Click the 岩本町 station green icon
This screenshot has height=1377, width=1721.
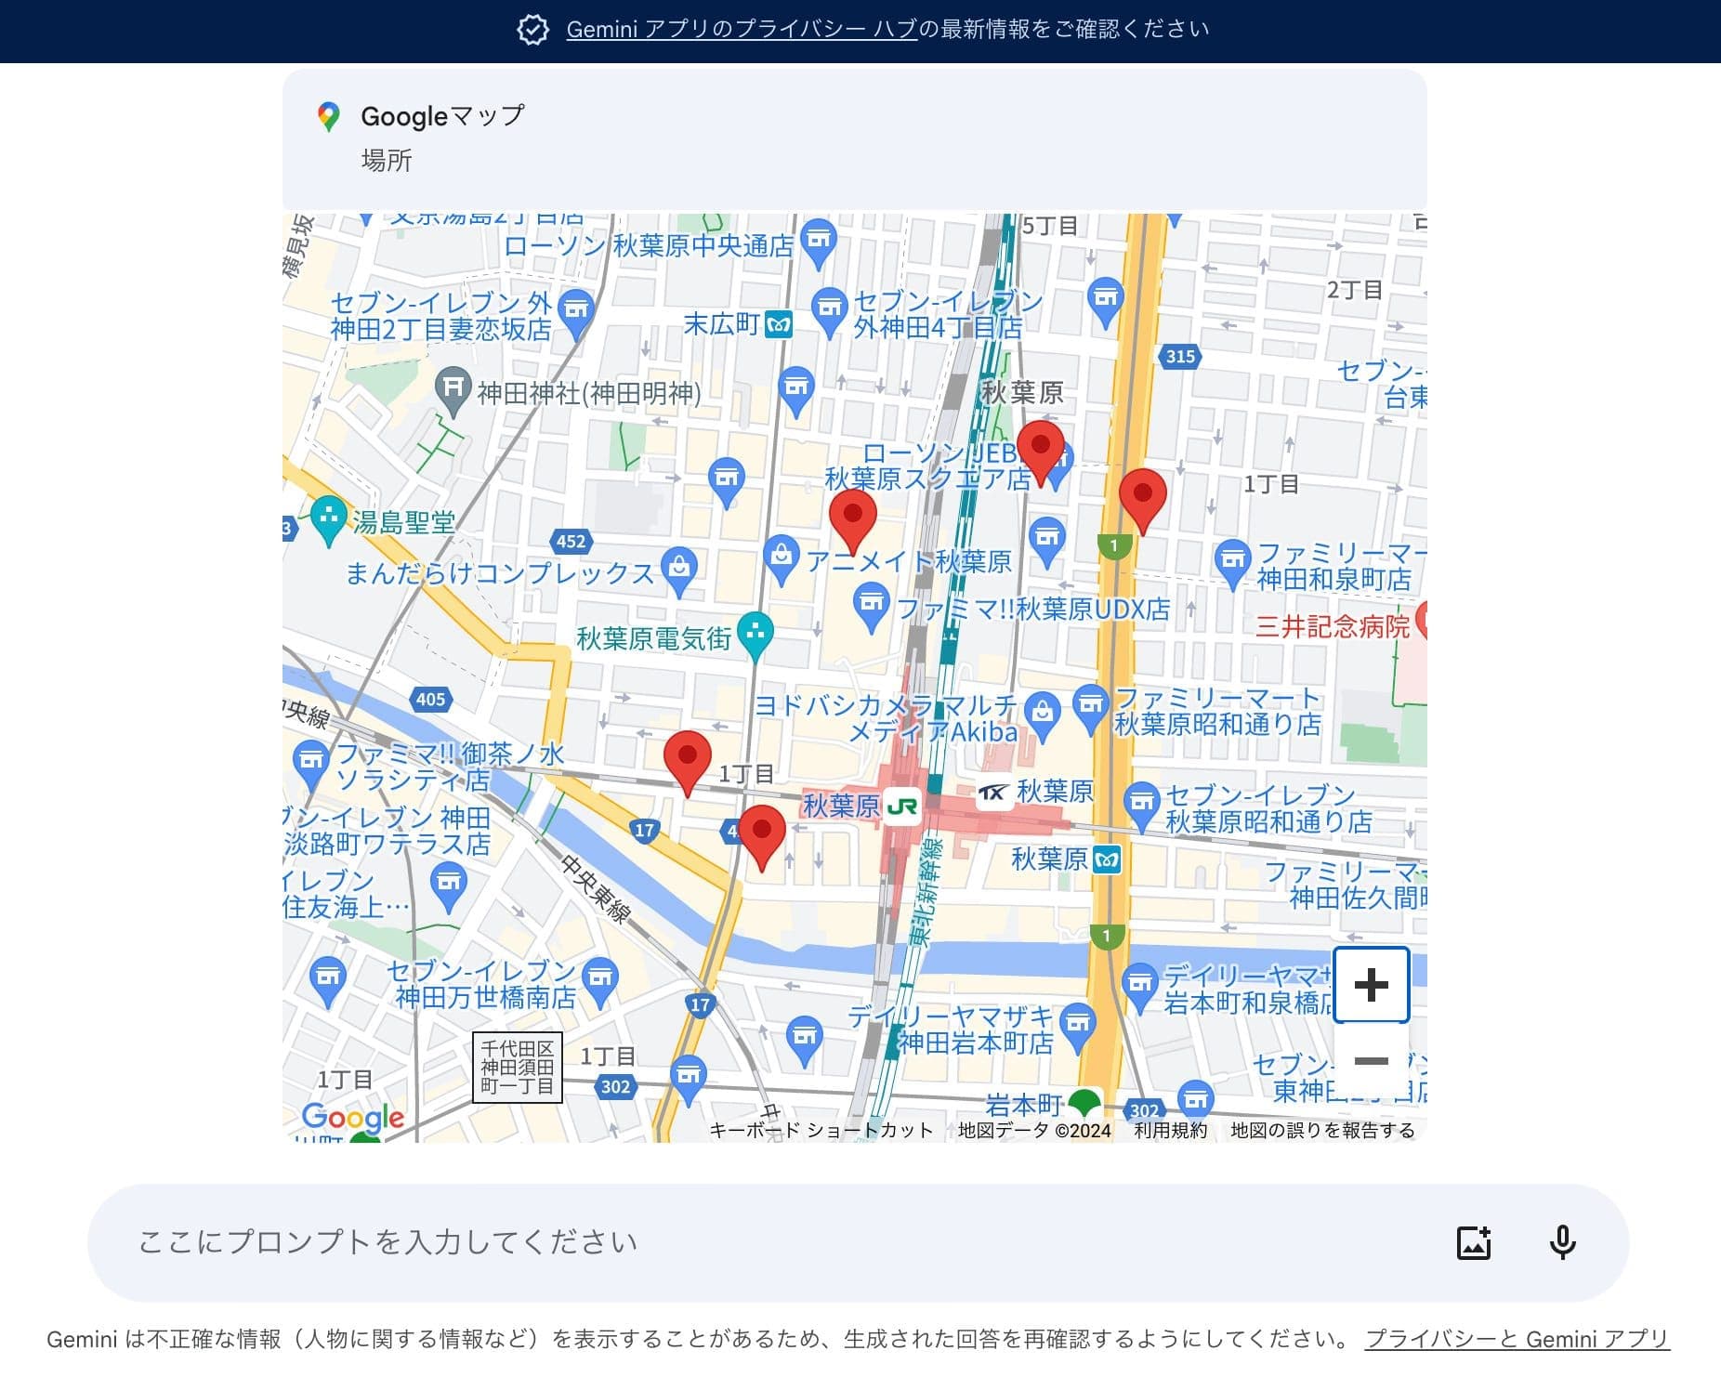tap(1084, 1104)
